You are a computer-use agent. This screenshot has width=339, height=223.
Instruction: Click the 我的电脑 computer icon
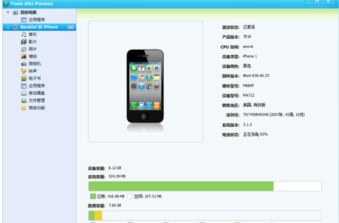pyautogui.click(x=15, y=12)
